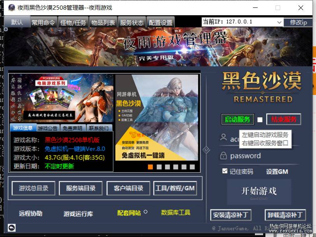This screenshot has height=237, width=316.
Task: Click the 设置GM link
Action: 277,172
